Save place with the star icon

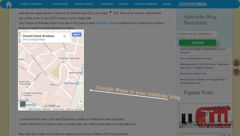coord(65,36)
